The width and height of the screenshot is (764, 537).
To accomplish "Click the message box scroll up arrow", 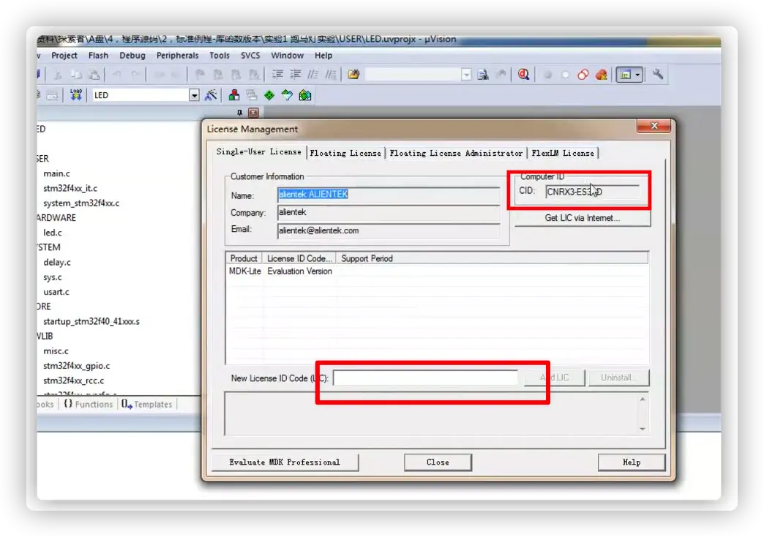I will (x=643, y=399).
